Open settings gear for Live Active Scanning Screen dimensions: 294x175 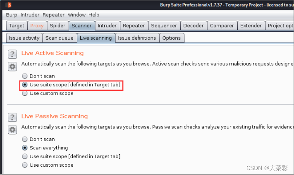12,66
